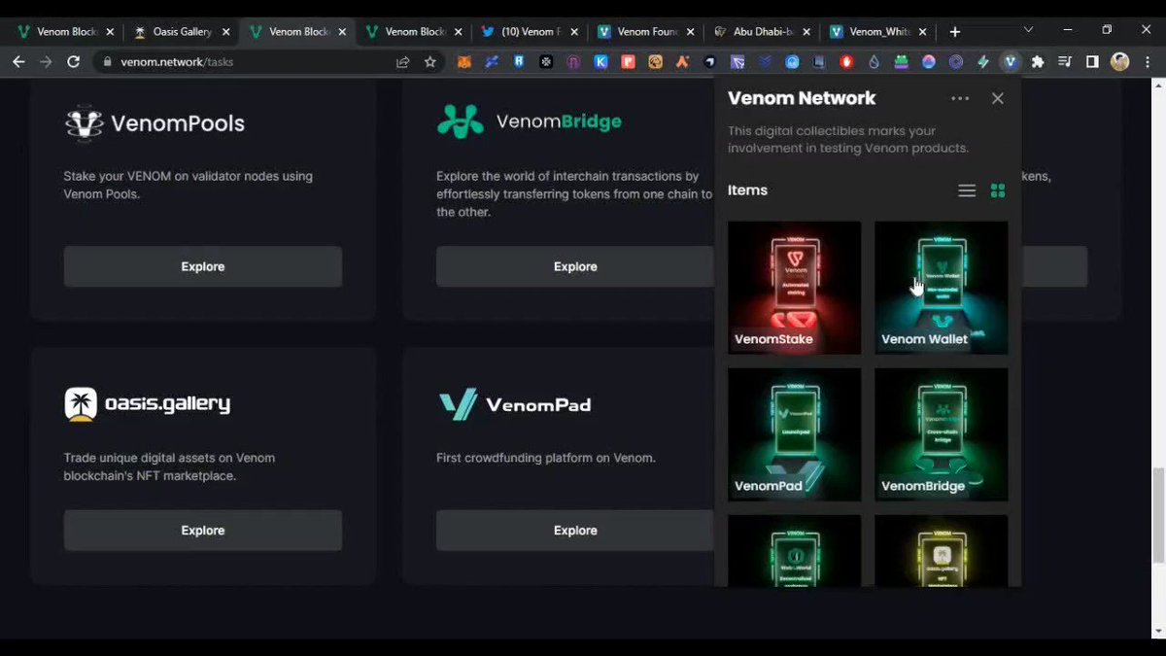Explore VenomBridge
Image resolution: width=1166 pixels, height=656 pixels.
pyautogui.click(x=574, y=266)
